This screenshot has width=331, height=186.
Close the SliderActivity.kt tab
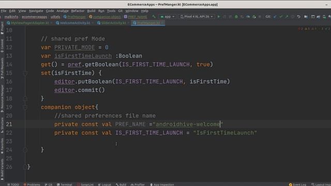[x=128, y=23]
